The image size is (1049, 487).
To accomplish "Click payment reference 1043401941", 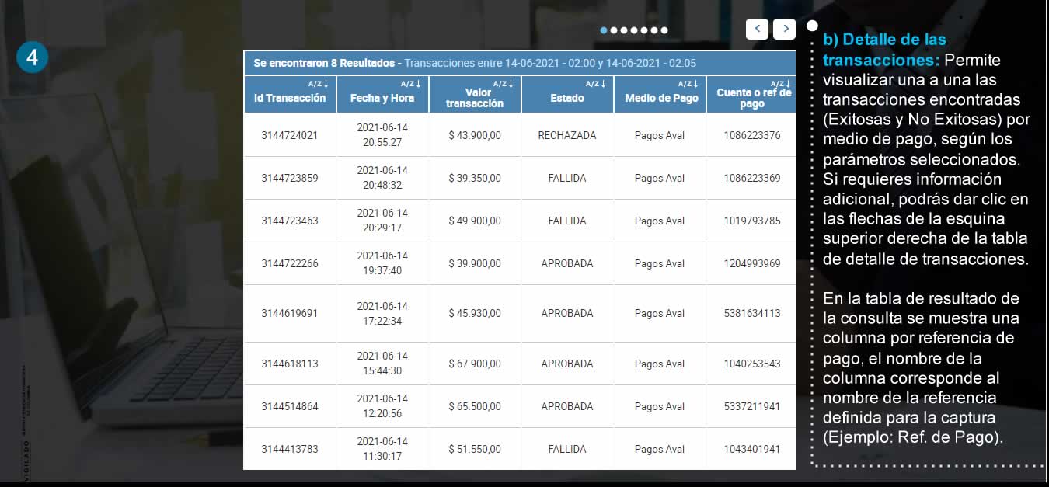I will pyautogui.click(x=752, y=449).
